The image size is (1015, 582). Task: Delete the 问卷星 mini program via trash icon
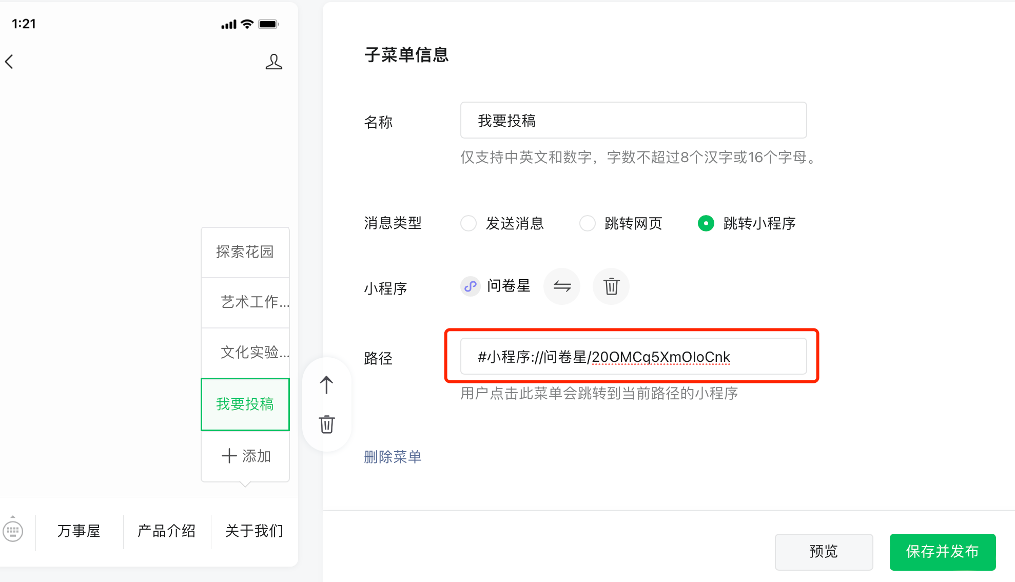[x=611, y=286]
